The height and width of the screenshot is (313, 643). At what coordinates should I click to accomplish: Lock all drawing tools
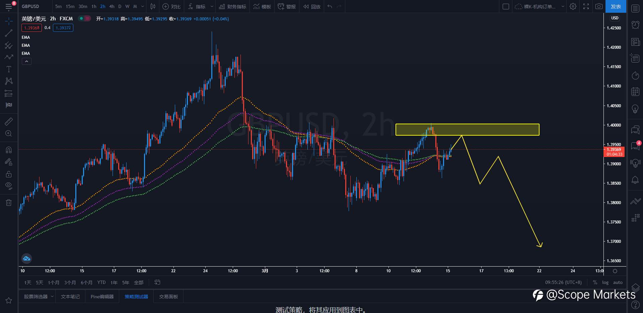9,174
